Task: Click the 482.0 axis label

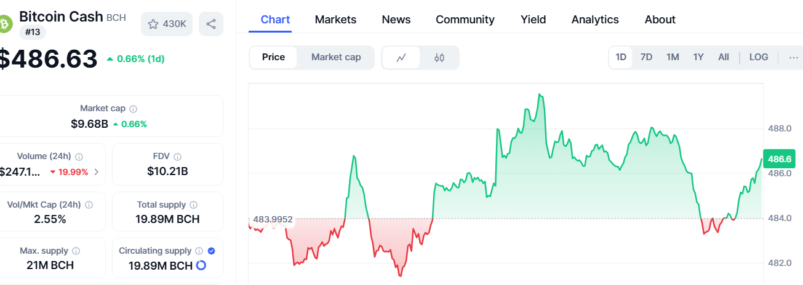Action: (x=780, y=263)
